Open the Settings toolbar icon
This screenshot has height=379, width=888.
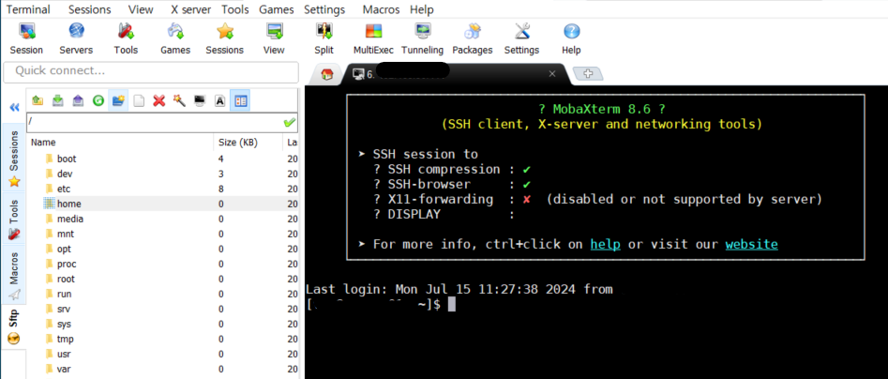[x=521, y=38]
